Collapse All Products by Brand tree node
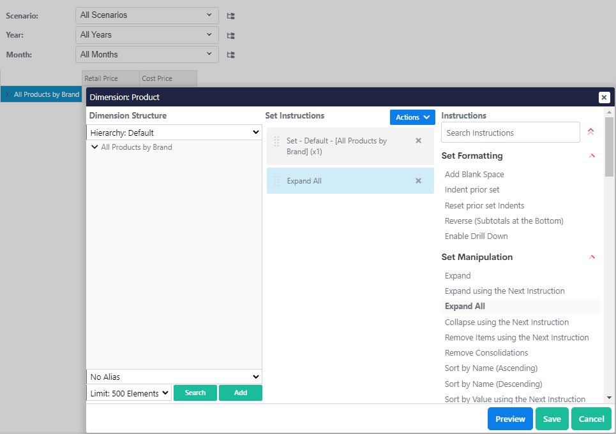 pos(94,147)
